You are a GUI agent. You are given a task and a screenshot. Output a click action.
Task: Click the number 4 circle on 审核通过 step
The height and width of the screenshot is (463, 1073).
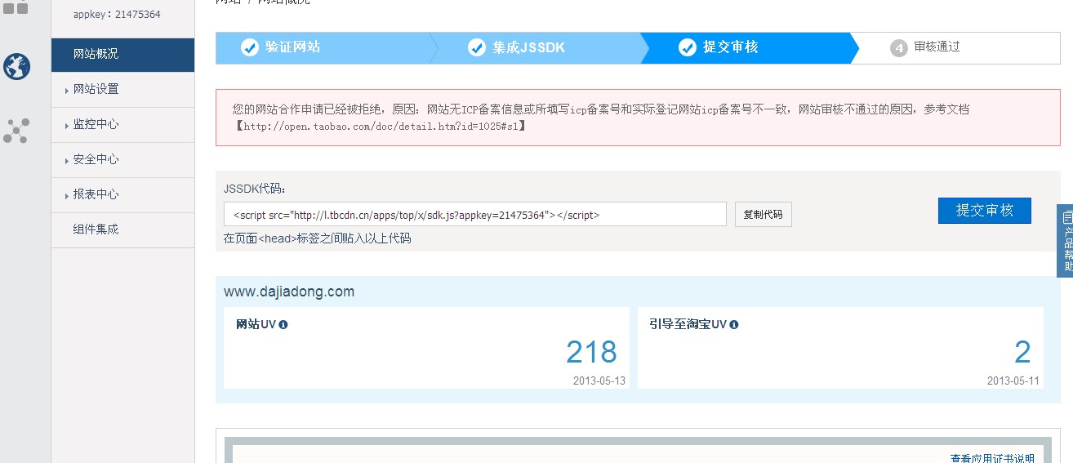click(x=899, y=48)
